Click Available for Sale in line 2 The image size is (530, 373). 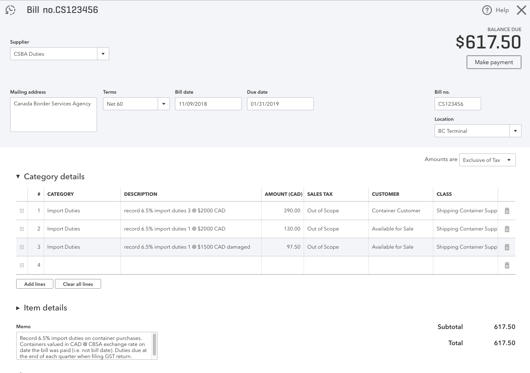393,229
